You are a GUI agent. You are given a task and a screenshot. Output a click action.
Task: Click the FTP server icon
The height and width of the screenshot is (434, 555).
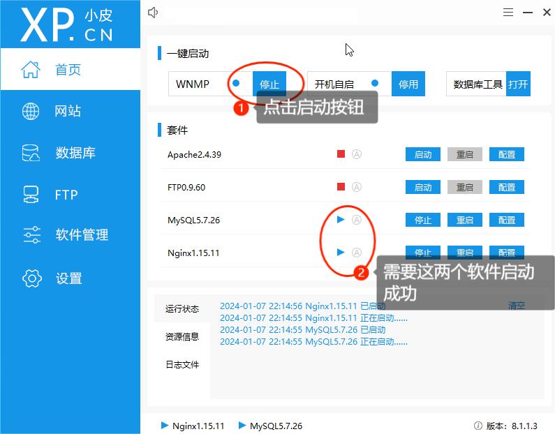tap(31, 195)
